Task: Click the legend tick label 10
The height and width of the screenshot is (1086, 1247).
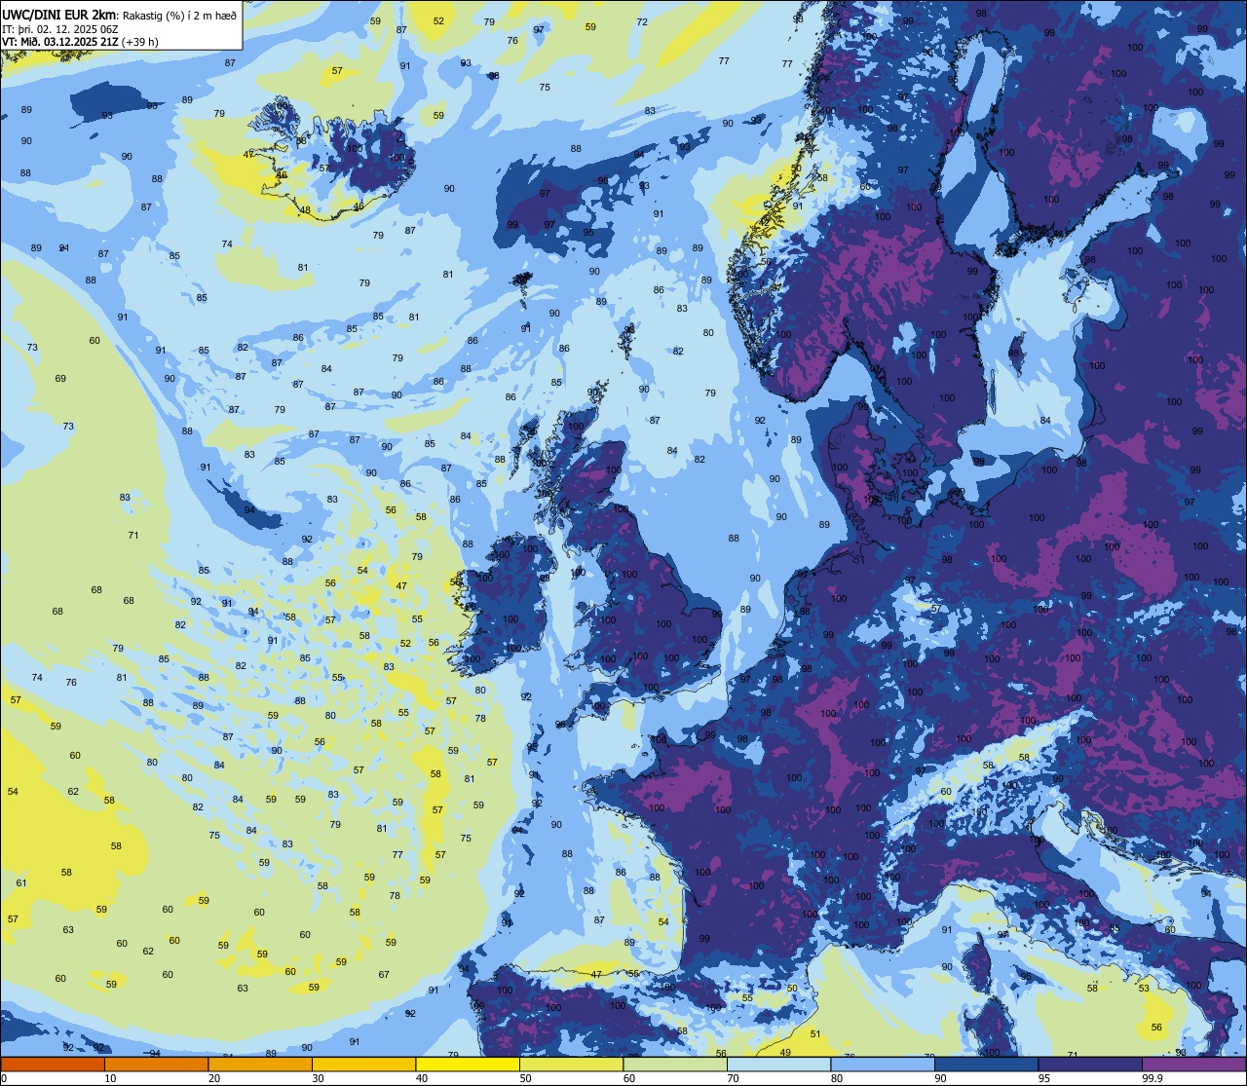Action: (110, 1078)
